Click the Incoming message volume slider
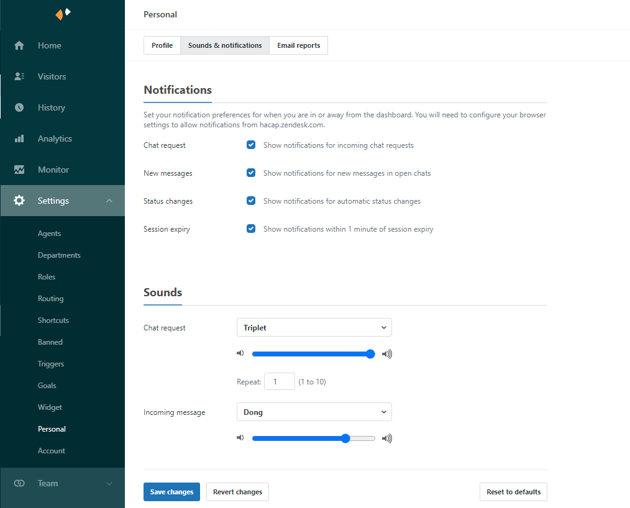 pos(313,438)
